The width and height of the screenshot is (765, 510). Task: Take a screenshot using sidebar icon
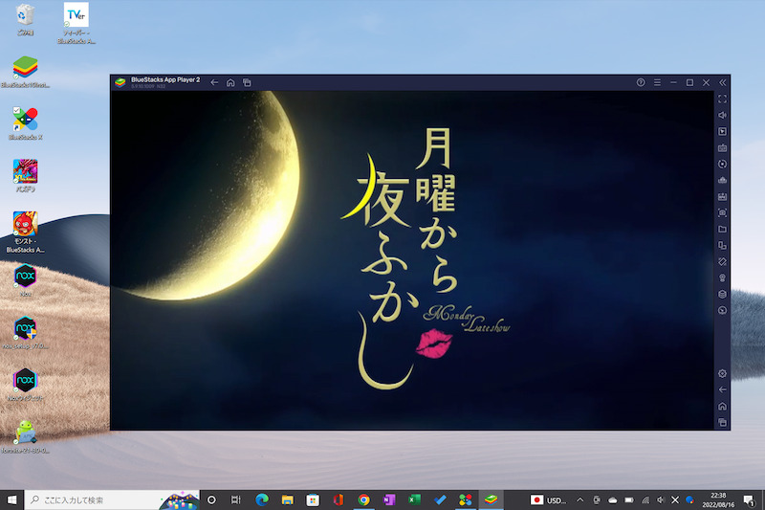pyautogui.click(x=723, y=212)
